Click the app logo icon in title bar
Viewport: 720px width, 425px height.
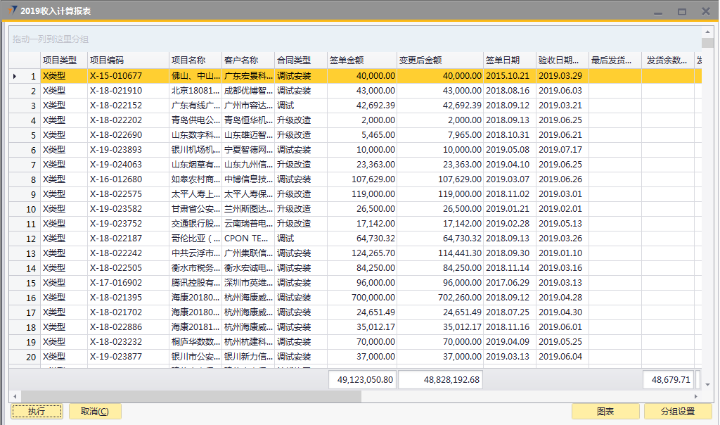coord(13,11)
